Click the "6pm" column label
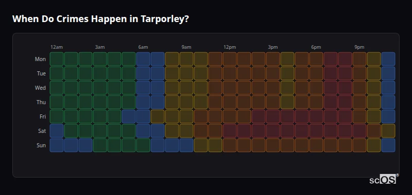 (316, 47)
